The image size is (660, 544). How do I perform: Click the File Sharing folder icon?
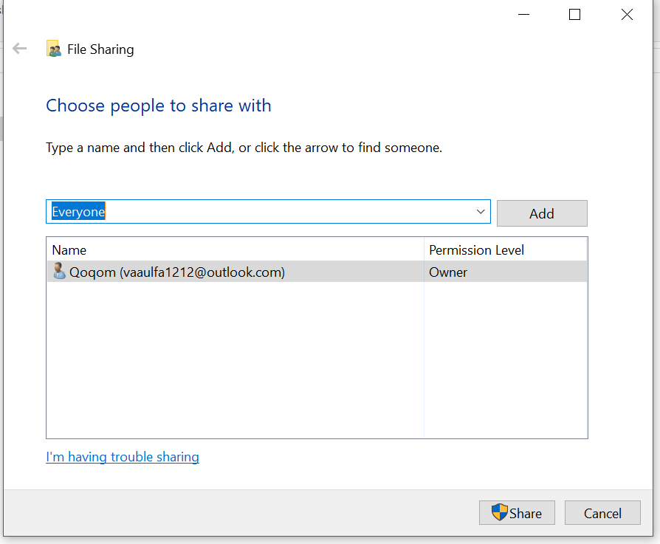point(53,49)
